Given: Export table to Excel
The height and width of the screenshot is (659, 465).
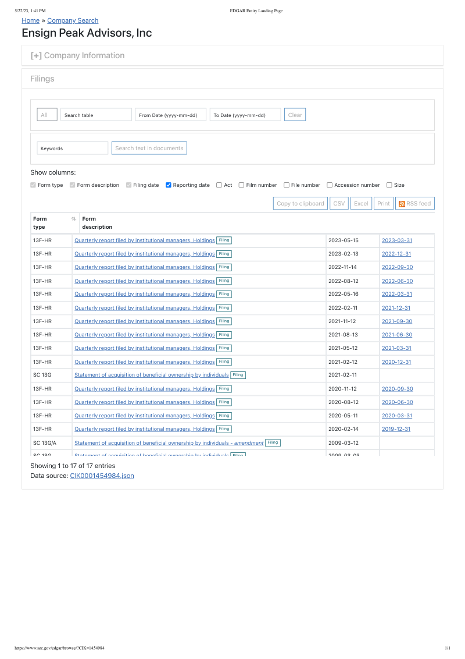Looking at the screenshot, I should click(361, 203).
